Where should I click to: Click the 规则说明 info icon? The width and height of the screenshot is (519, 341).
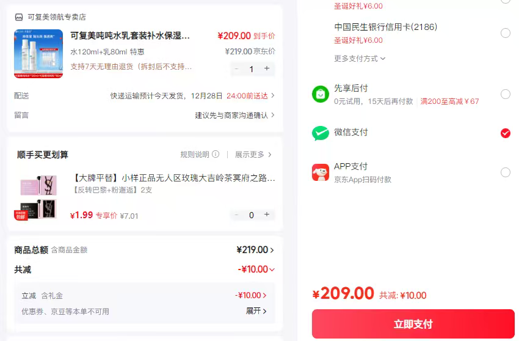[216, 155]
